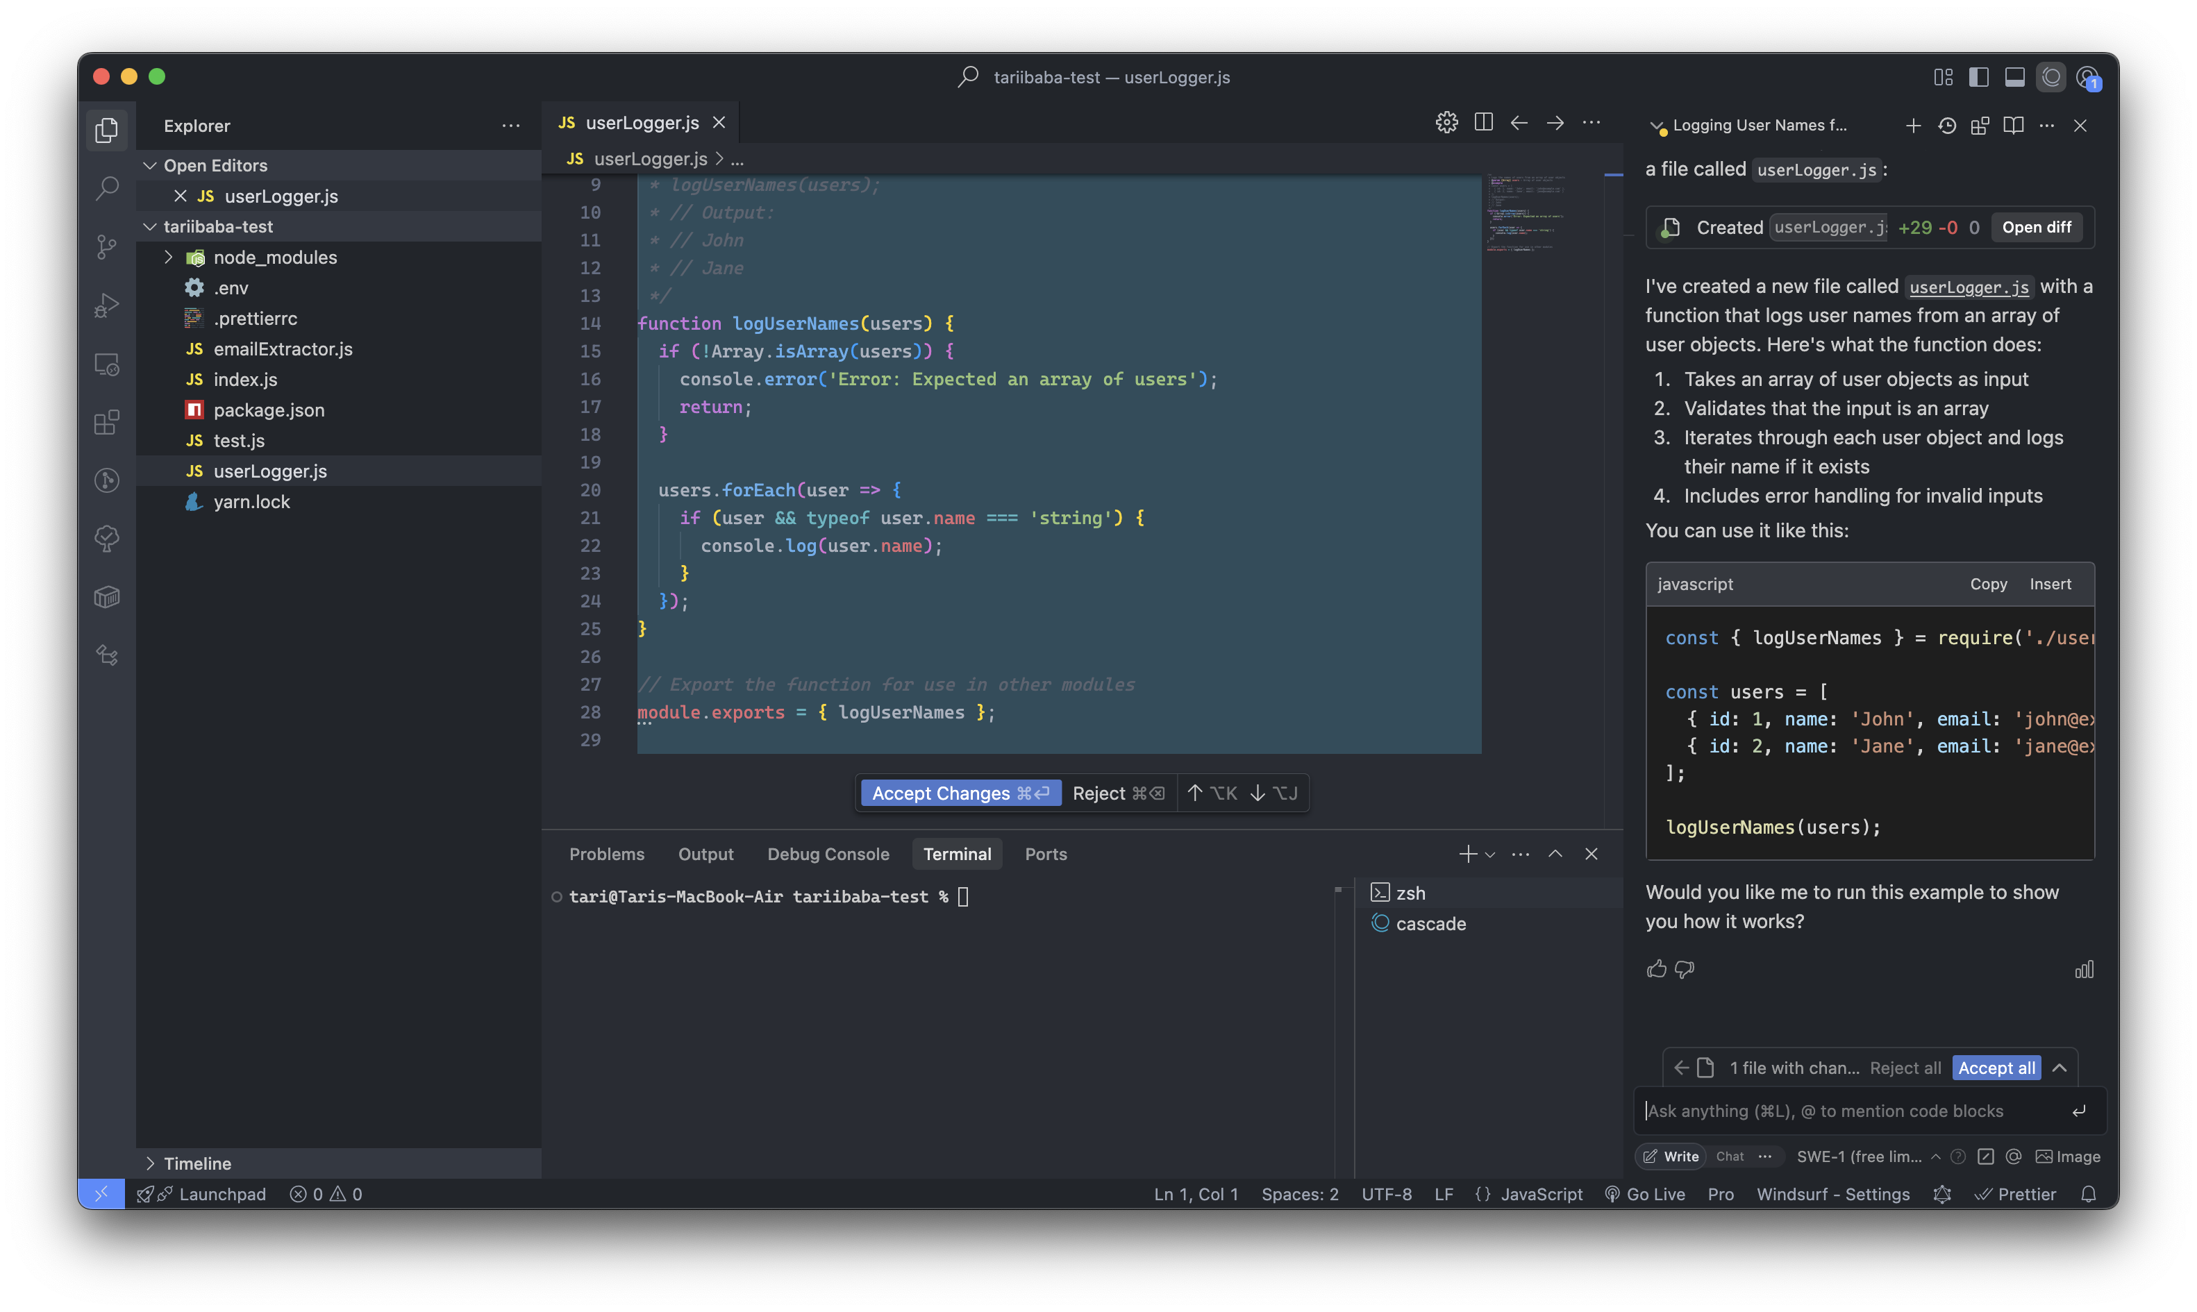Click the GraphQL icon in the status bar
Image resolution: width=2197 pixels, height=1312 pixels.
point(1941,1195)
